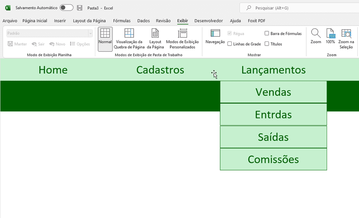This screenshot has height=218, width=359.
Task: Switch to Fórmulas tab
Action: coord(122,21)
